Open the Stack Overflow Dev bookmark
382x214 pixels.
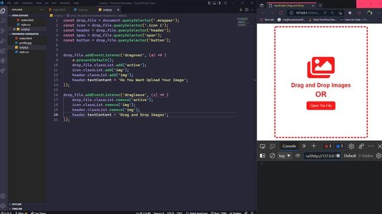point(322,20)
